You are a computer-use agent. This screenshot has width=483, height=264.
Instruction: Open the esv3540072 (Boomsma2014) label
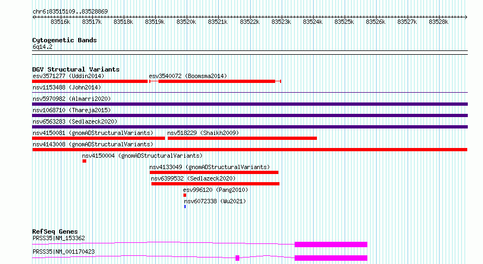(x=188, y=76)
